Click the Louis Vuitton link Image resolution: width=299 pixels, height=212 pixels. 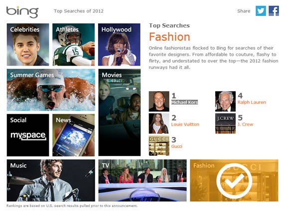point(185,124)
